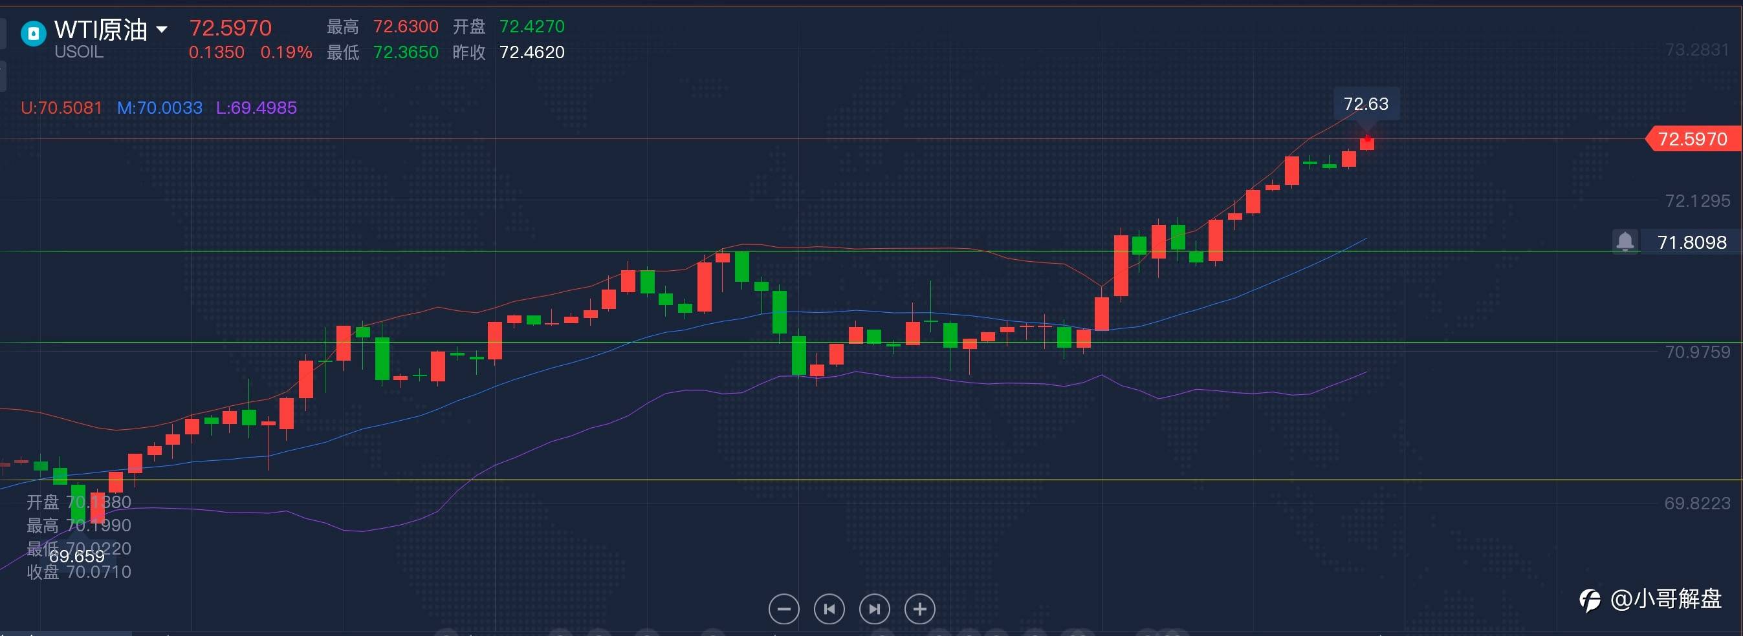The width and height of the screenshot is (1743, 636).
Task: Click the teal USOIL symbol icon
Action: (33, 33)
